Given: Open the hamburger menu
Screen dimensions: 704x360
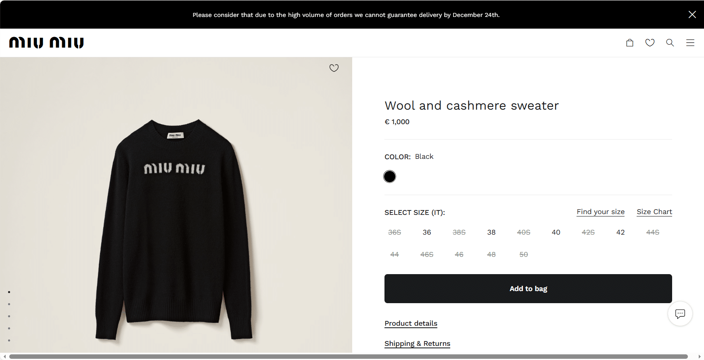Looking at the screenshot, I should point(690,43).
